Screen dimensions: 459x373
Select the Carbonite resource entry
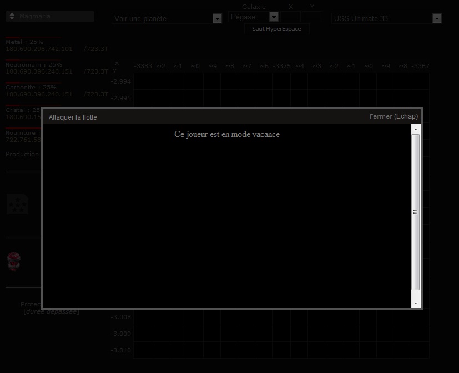[31, 88]
